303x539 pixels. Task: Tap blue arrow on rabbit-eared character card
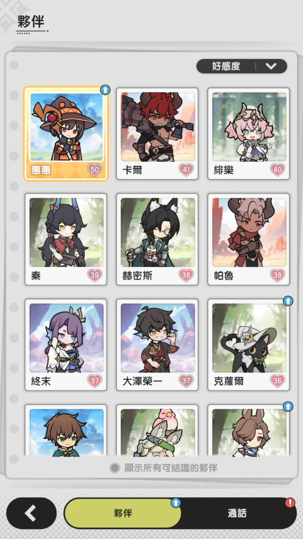tap(288, 407)
